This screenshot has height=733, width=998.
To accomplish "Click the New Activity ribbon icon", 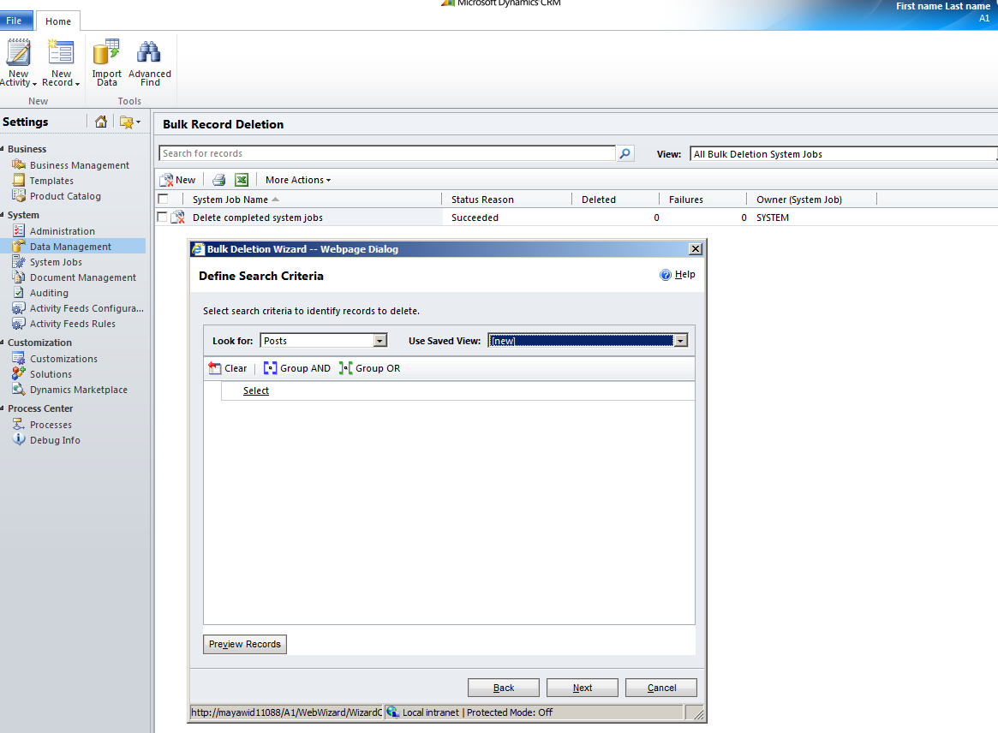I will 18,54.
